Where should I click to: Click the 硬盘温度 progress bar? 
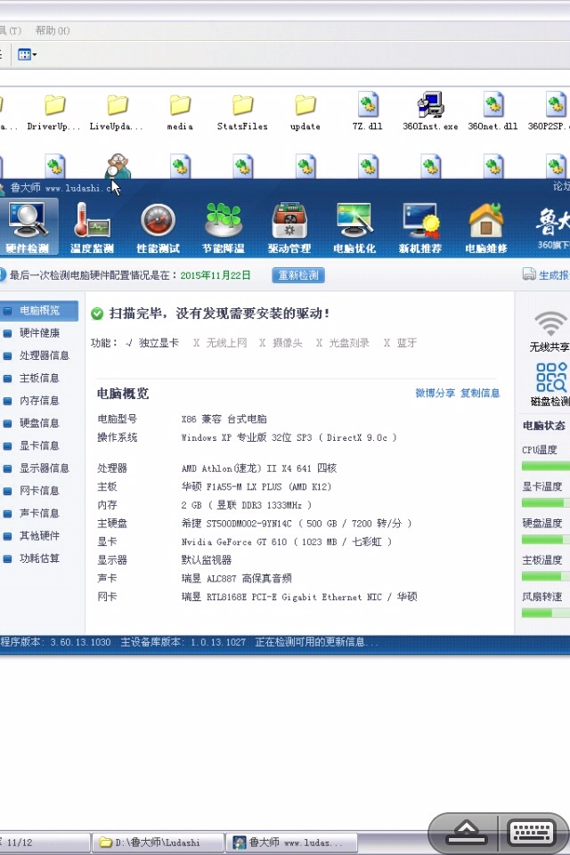click(545, 540)
